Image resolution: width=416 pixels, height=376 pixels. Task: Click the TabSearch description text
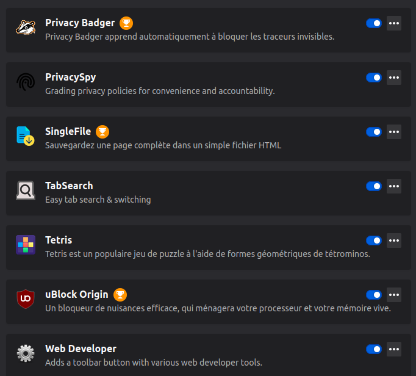click(x=98, y=200)
